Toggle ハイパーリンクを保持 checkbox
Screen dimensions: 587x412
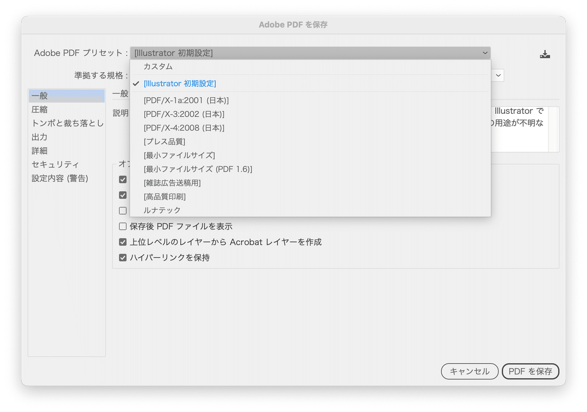(x=123, y=258)
